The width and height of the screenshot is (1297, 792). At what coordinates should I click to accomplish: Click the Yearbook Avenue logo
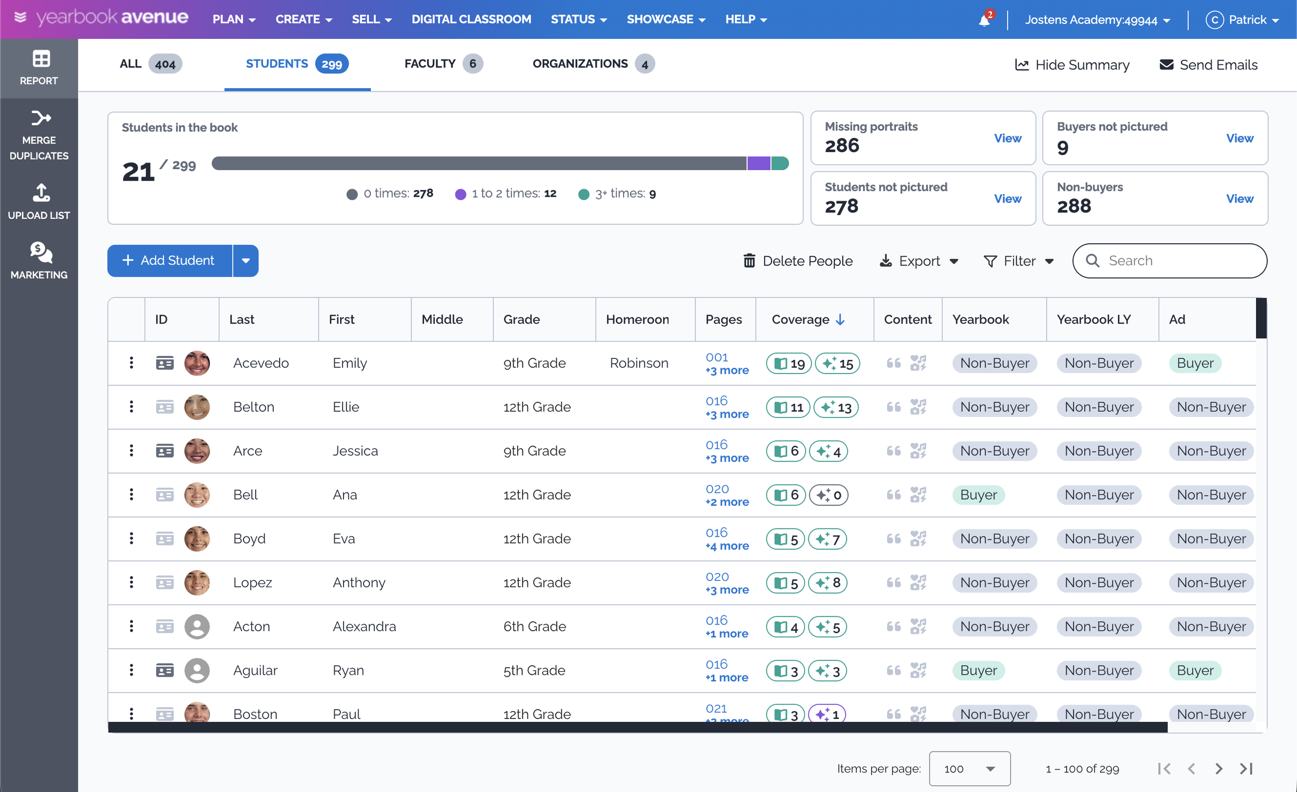tap(102, 18)
